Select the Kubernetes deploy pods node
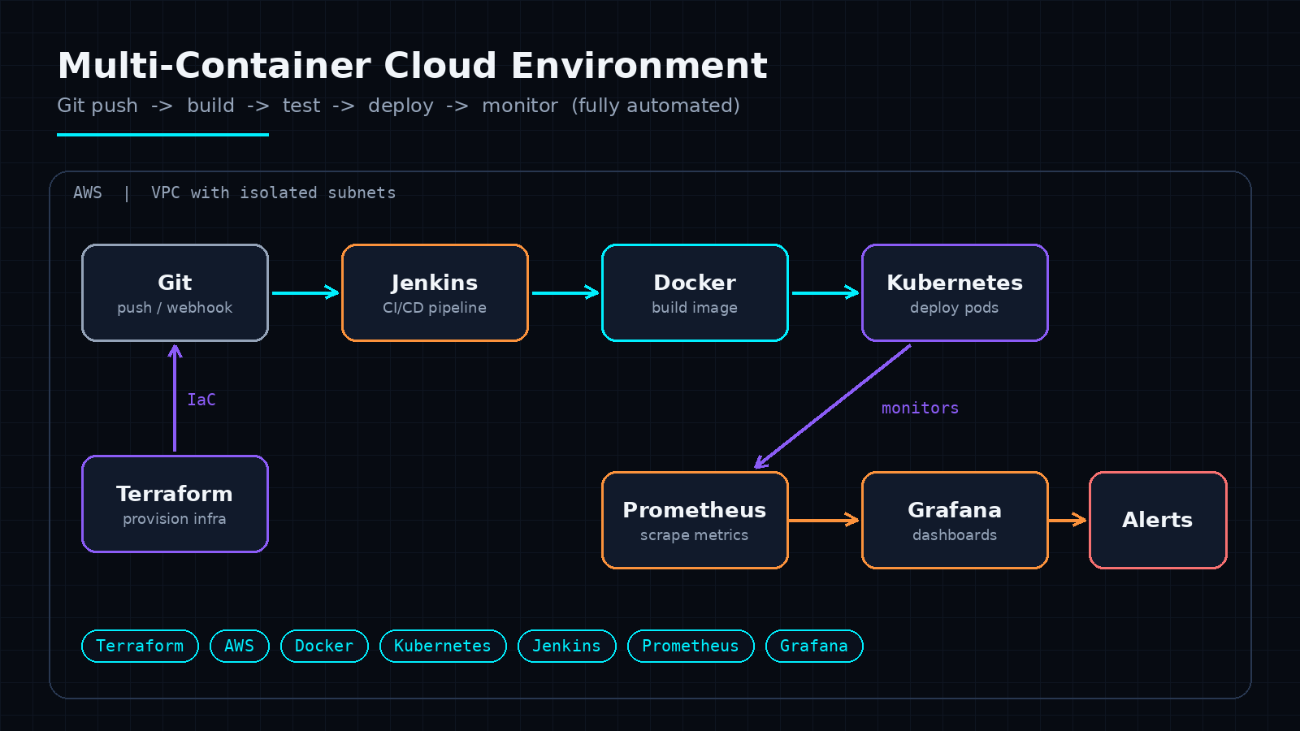Image resolution: width=1300 pixels, height=731 pixels. (x=955, y=292)
